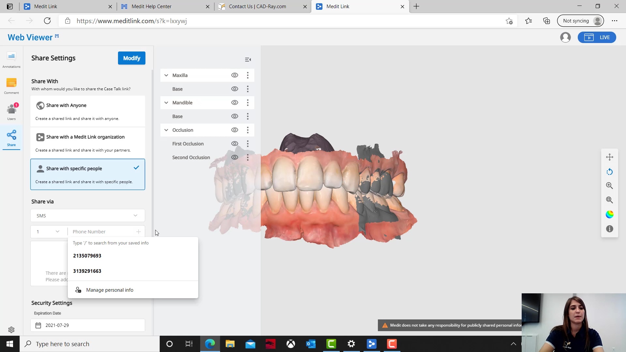Image resolution: width=626 pixels, height=352 pixels.
Task: Switch to Contact Us CAD-Ray.com tab
Action: (x=262, y=7)
